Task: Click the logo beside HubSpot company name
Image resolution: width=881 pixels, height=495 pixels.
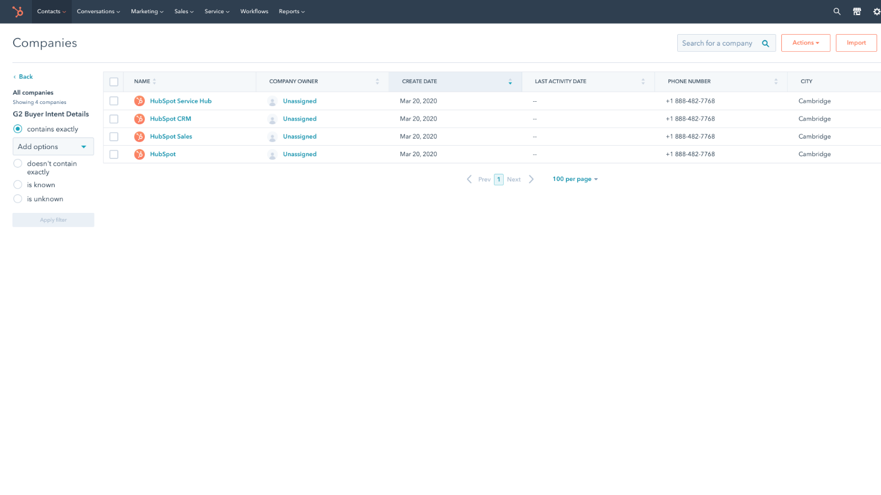Action: (x=140, y=155)
